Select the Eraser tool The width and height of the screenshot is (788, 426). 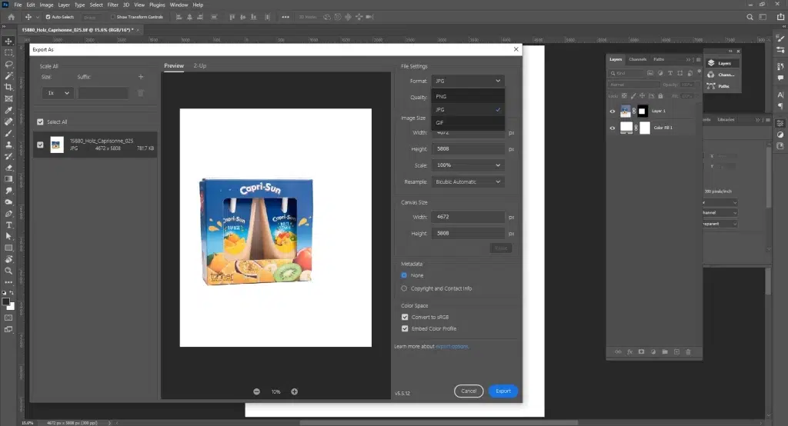(x=8, y=168)
